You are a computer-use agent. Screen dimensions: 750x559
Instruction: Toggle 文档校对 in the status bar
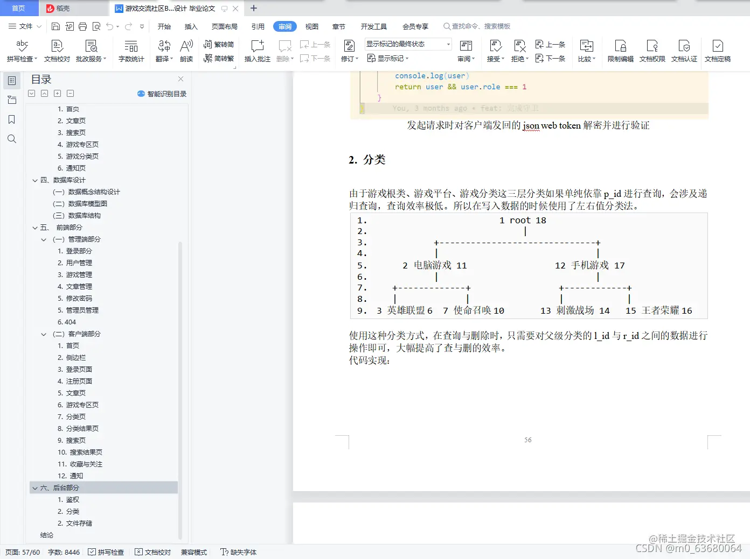[153, 552]
